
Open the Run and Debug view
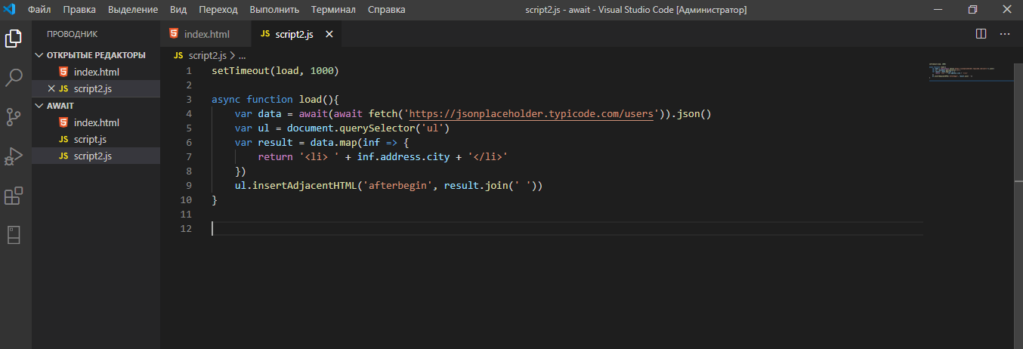pyautogui.click(x=14, y=156)
